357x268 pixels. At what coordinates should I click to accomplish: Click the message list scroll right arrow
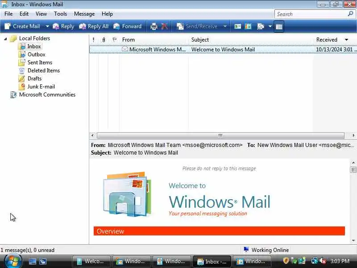353,135
